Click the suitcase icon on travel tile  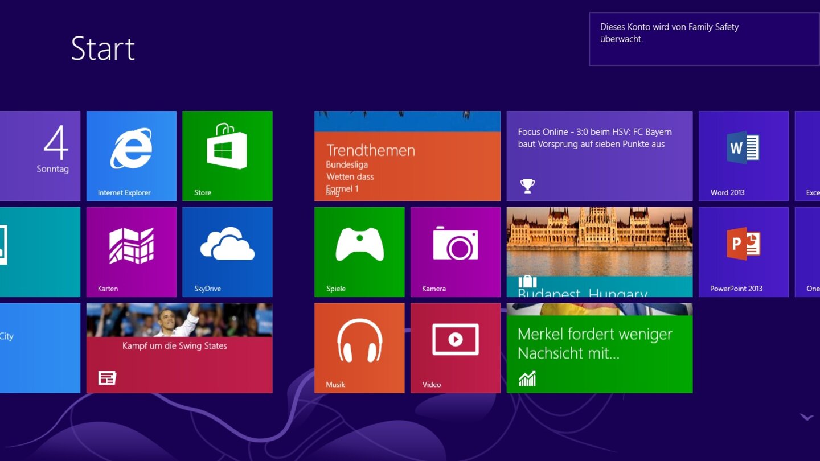click(527, 282)
